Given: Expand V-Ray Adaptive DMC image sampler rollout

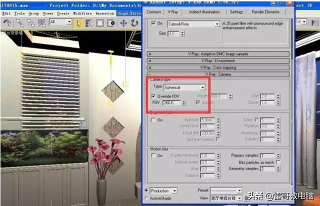Looking at the screenshot, I should [x=218, y=54].
